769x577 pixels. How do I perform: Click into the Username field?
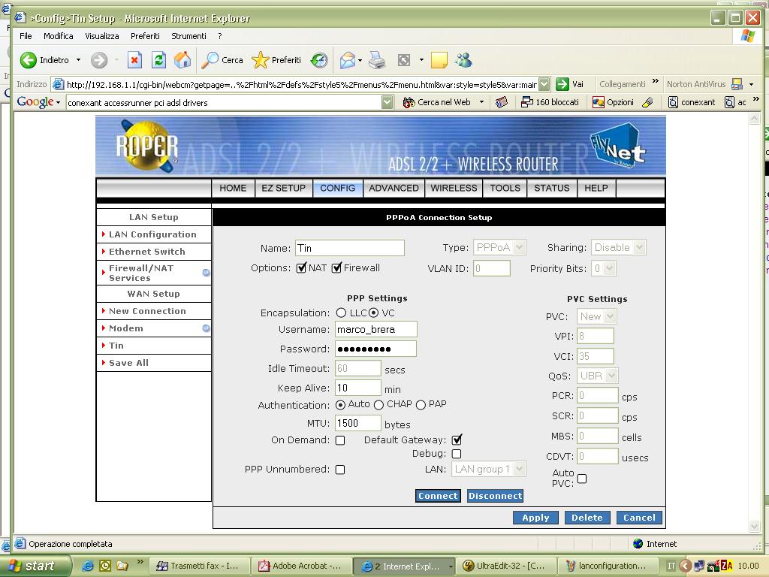tap(375, 329)
